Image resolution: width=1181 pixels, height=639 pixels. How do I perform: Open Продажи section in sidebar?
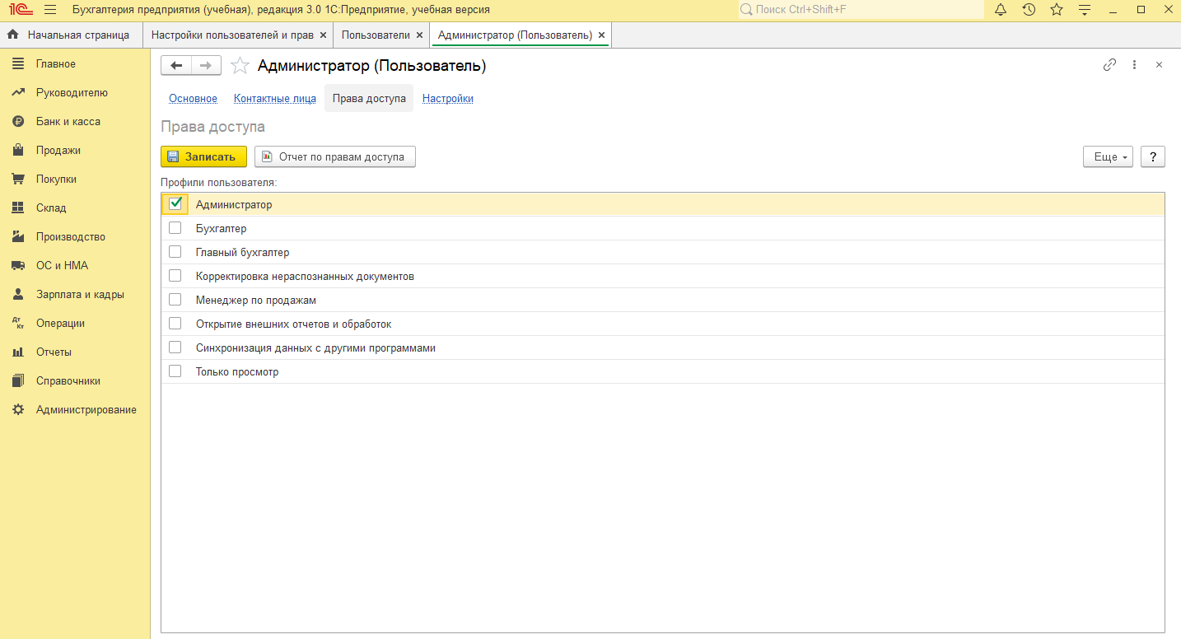(x=75, y=151)
